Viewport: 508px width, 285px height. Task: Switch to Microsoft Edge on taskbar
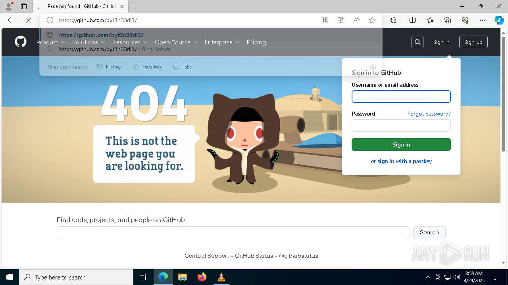[x=163, y=277]
